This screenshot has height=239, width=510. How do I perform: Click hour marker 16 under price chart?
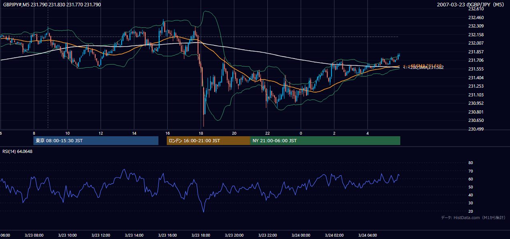coord(168,133)
